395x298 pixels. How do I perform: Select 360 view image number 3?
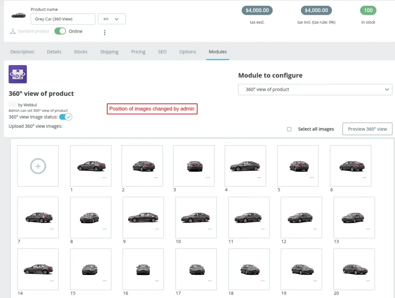194,166
